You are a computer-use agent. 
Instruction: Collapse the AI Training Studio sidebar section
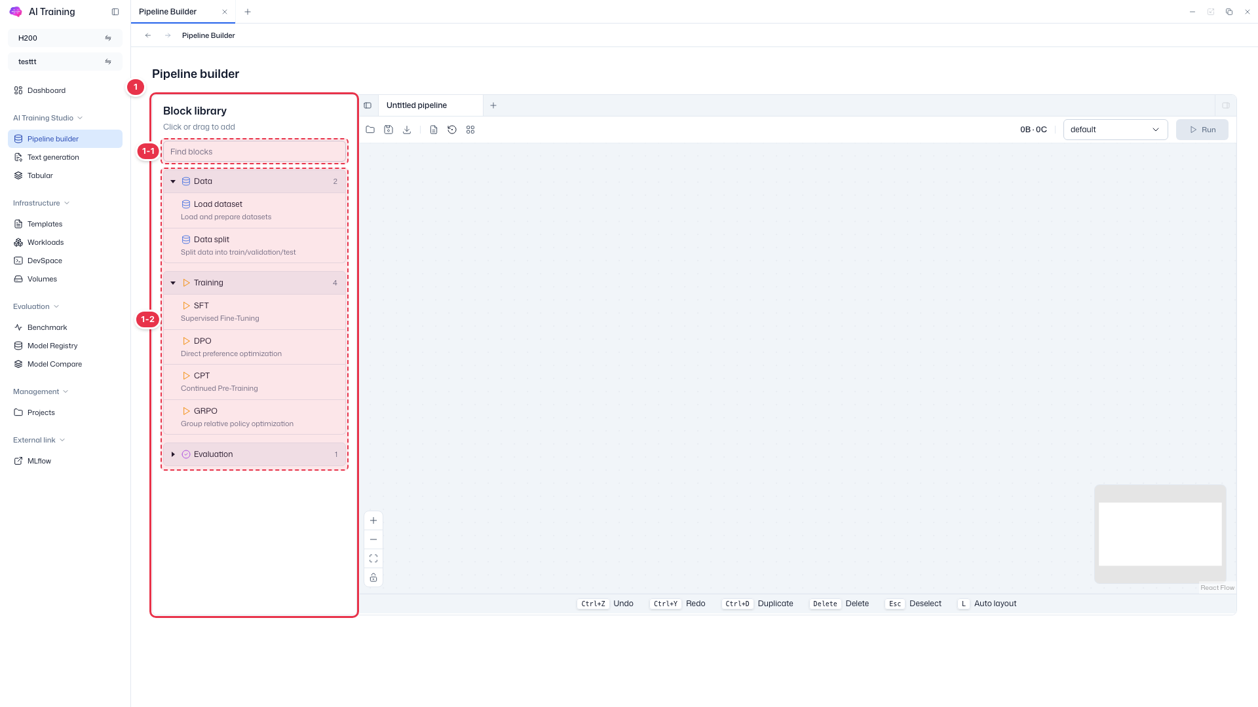48,118
